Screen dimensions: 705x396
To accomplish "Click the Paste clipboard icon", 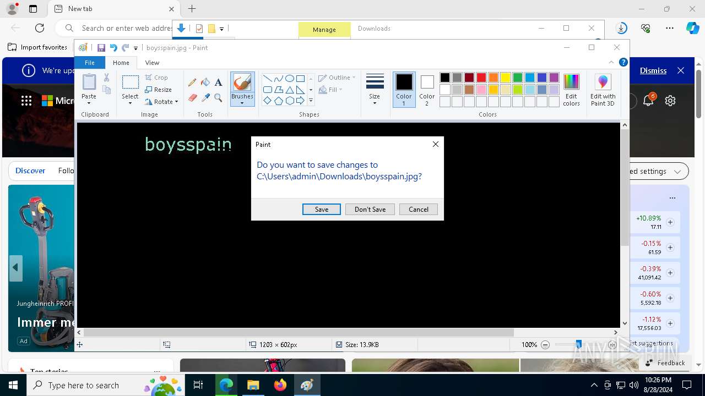I will coord(89,81).
